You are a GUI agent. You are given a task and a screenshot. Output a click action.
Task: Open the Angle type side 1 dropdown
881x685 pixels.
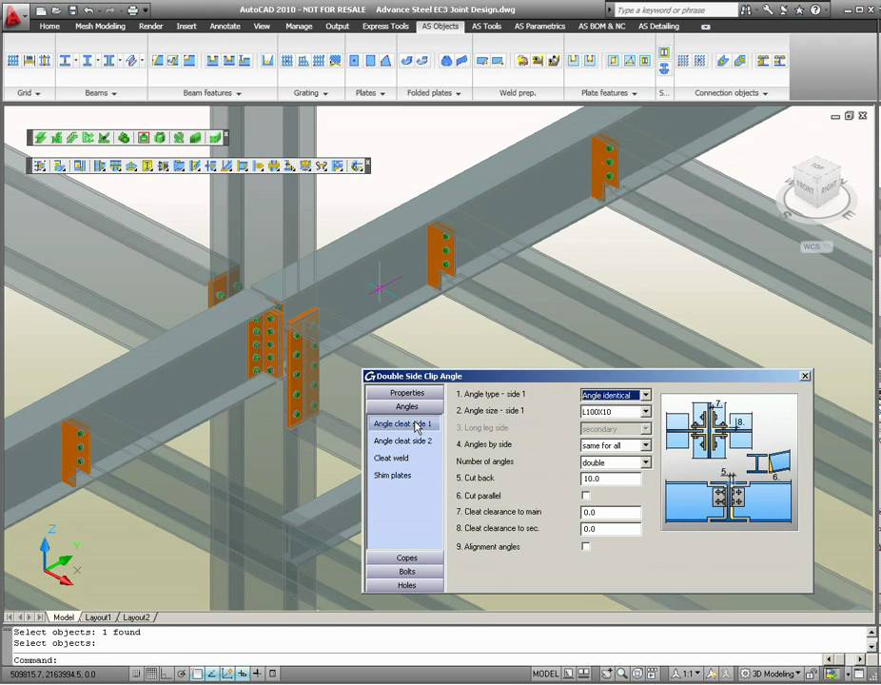pyautogui.click(x=646, y=395)
